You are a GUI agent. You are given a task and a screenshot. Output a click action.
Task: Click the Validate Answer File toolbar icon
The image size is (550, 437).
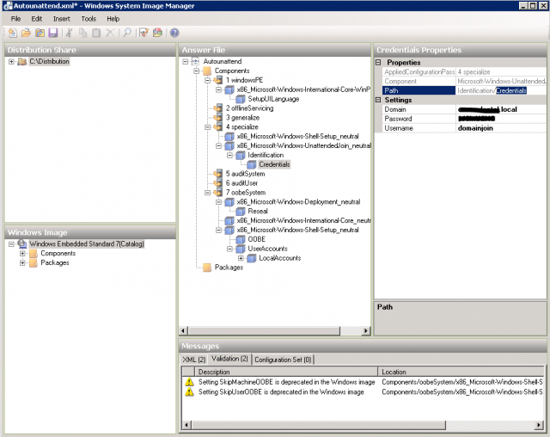[x=144, y=33]
